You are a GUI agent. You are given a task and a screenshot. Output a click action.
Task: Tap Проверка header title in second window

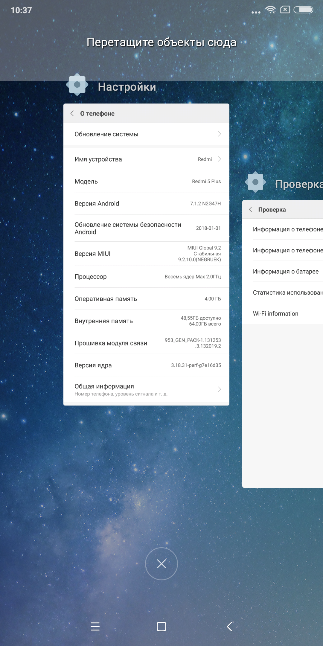click(x=272, y=209)
